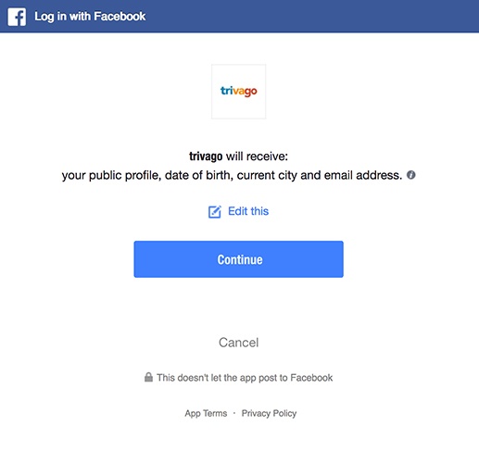
Task: Click the Log in with Facebook title
Action: tap(90, 17)
